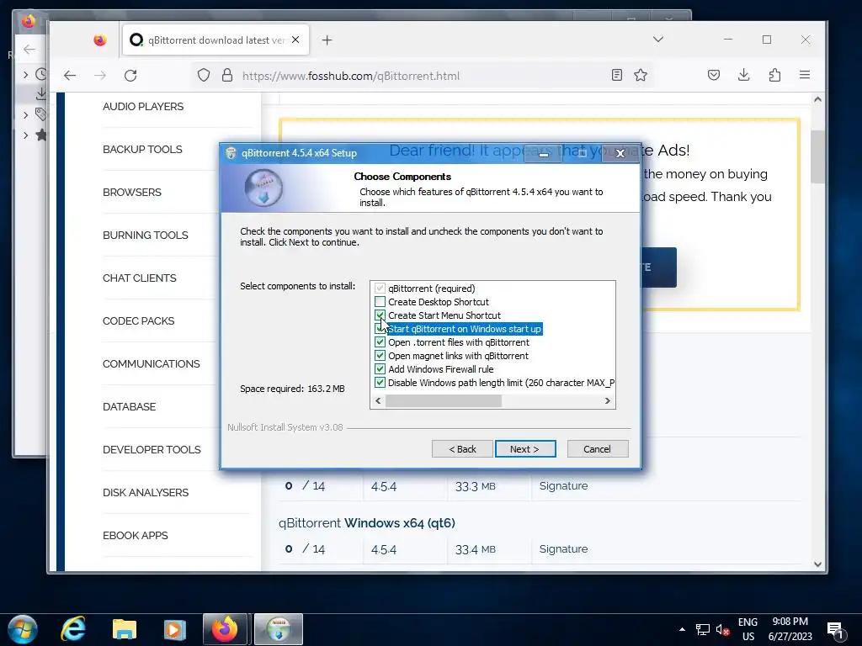Image resolution: width=862 pixels, height=646 pixels.
Task: Open the Firefox Downloads panel
Action: [744, 75]
